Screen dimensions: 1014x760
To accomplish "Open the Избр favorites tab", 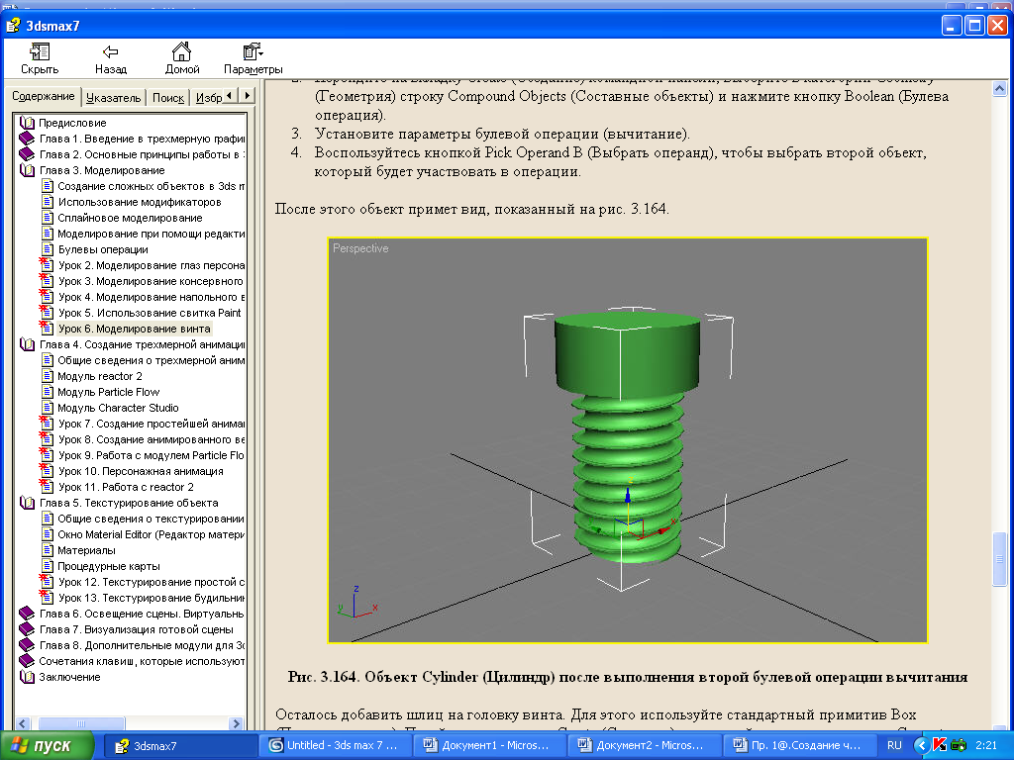I will pyautogui.click(x=208, y=98).
